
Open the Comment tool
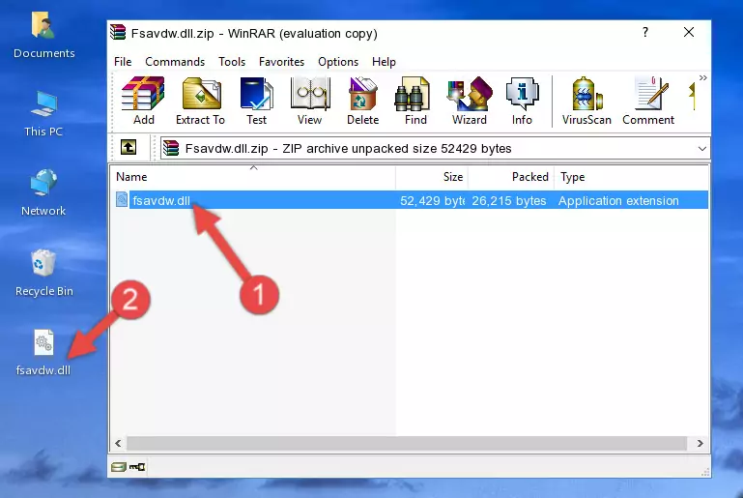[x=648, y=101]
